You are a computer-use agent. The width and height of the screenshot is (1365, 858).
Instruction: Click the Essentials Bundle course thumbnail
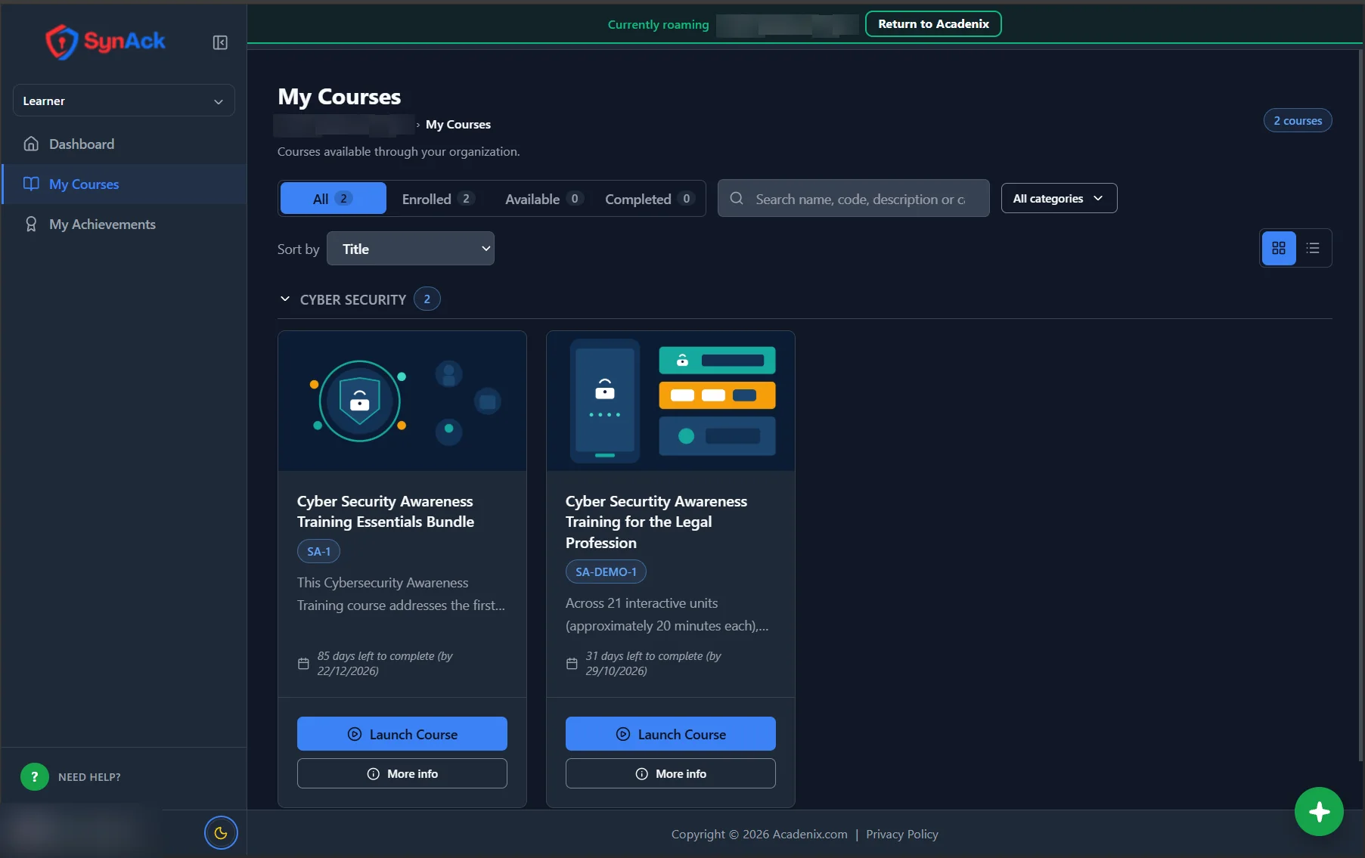click(402, 401)
